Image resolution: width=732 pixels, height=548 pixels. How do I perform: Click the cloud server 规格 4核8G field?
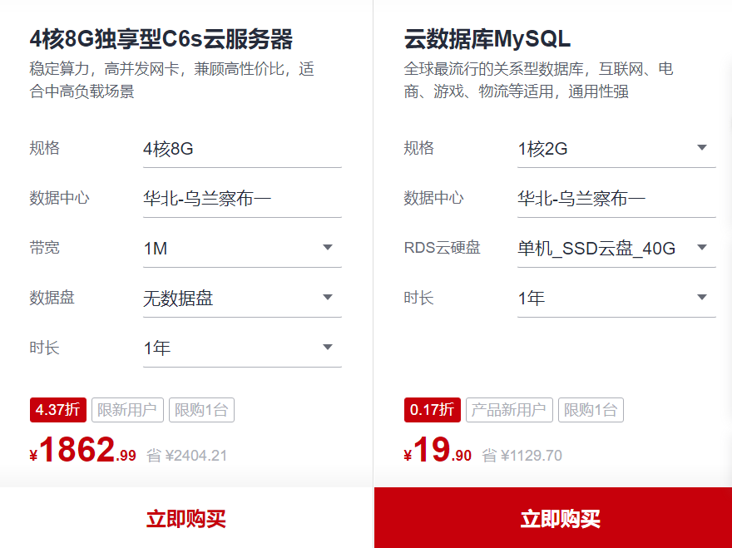tap(241, 149)
